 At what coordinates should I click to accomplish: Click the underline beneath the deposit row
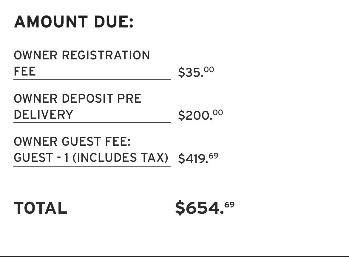coord(92,122)
